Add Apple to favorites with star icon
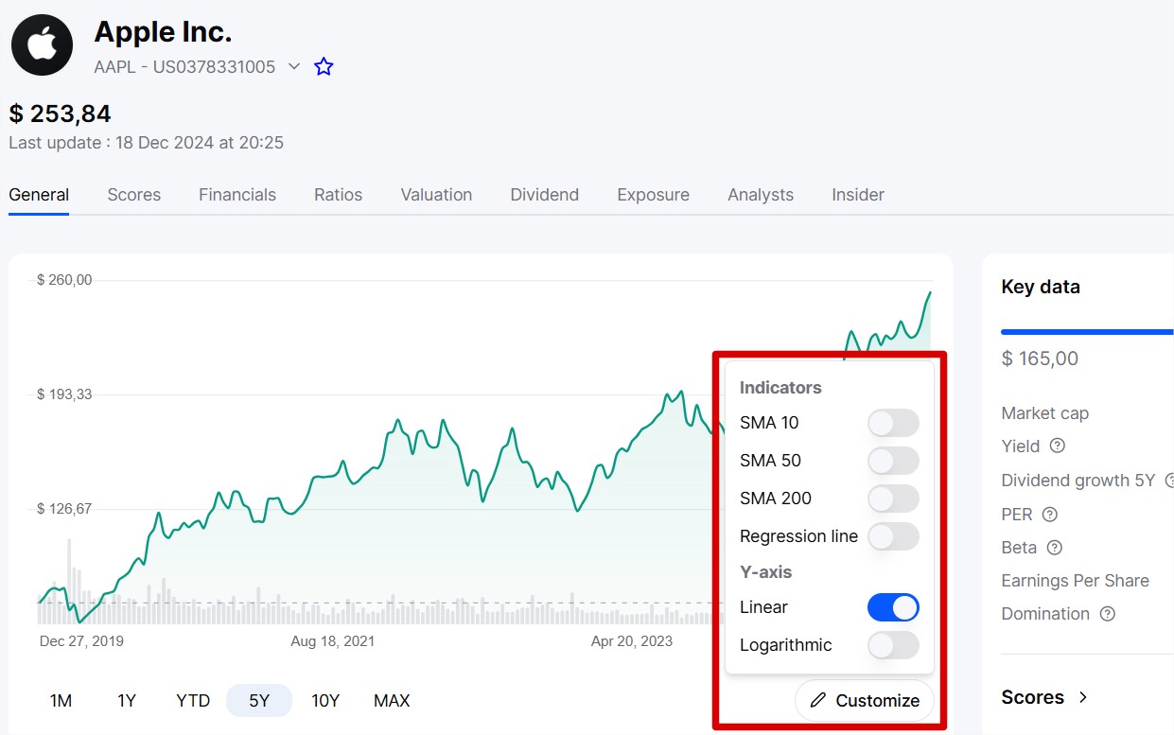The height and width of the screenshot is (735, 1174). [x=324, y=66]
